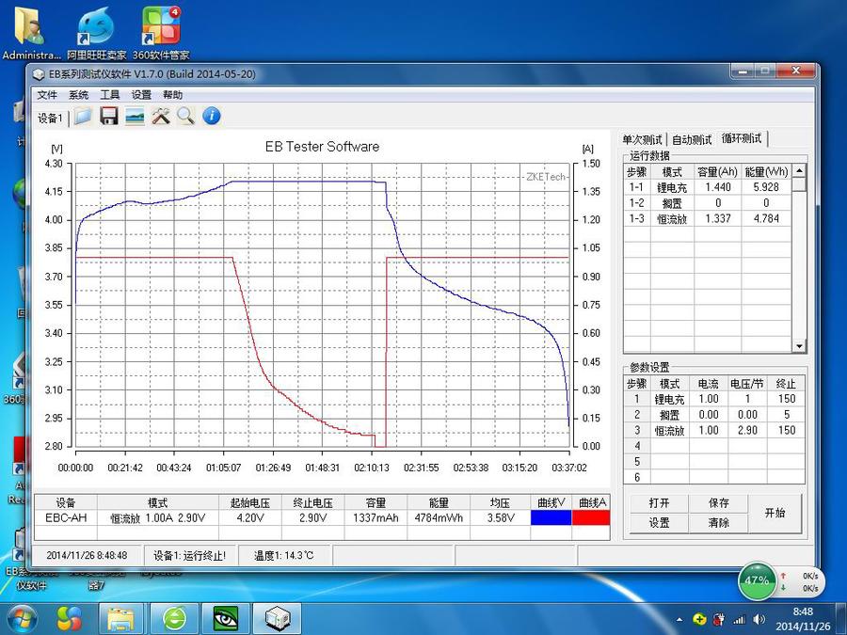Screen dimensions: 847x635
Task: Open settings with hammer tools icon
Action: pyautogui.click(x=160, y=116)
